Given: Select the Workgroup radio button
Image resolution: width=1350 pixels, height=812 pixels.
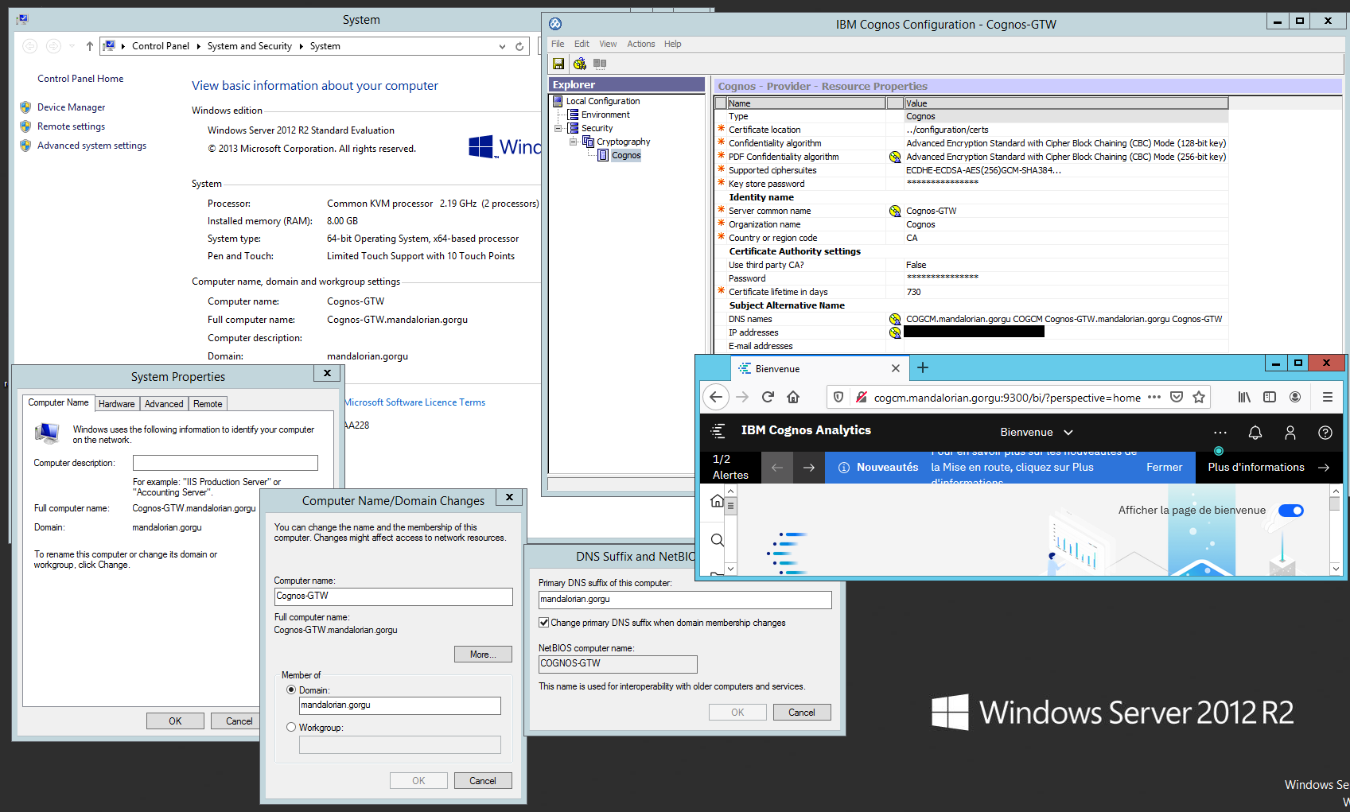Looking at the screenshot, I should pos(291,727).
